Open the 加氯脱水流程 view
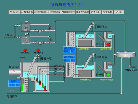 (x=68, y=12)
